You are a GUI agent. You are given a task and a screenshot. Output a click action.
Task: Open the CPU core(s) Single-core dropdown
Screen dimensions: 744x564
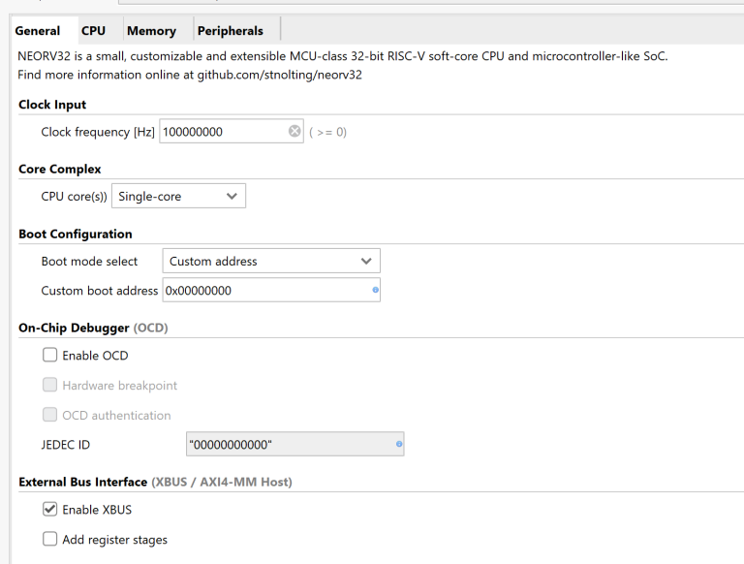coord(179,197)
